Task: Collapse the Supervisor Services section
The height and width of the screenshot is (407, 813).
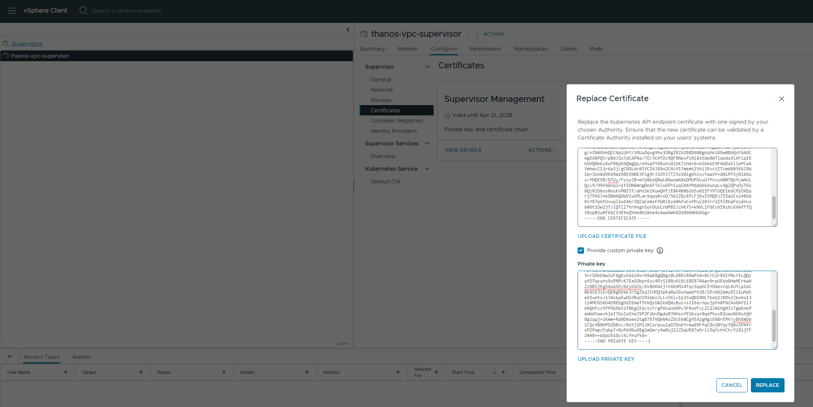Action: coord(427,143)
